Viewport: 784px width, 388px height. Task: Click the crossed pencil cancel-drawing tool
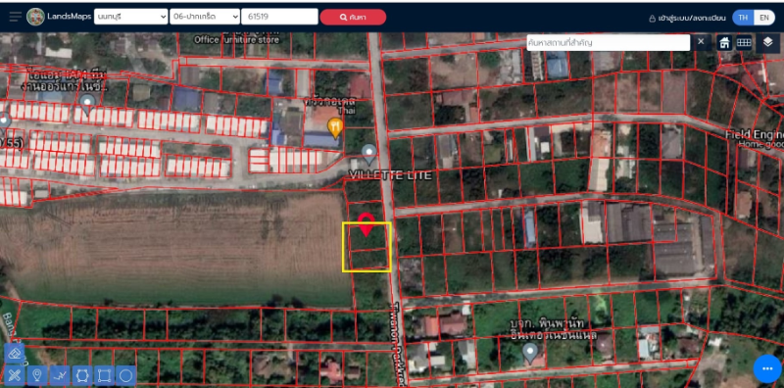pos(15,375)
